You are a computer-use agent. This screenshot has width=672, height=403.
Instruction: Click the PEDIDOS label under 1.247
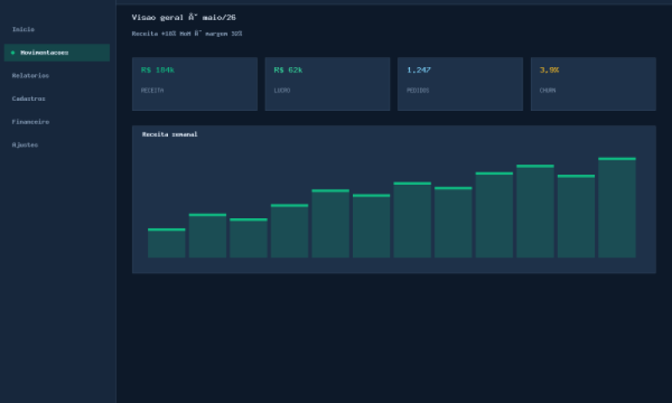coord(417,91)
